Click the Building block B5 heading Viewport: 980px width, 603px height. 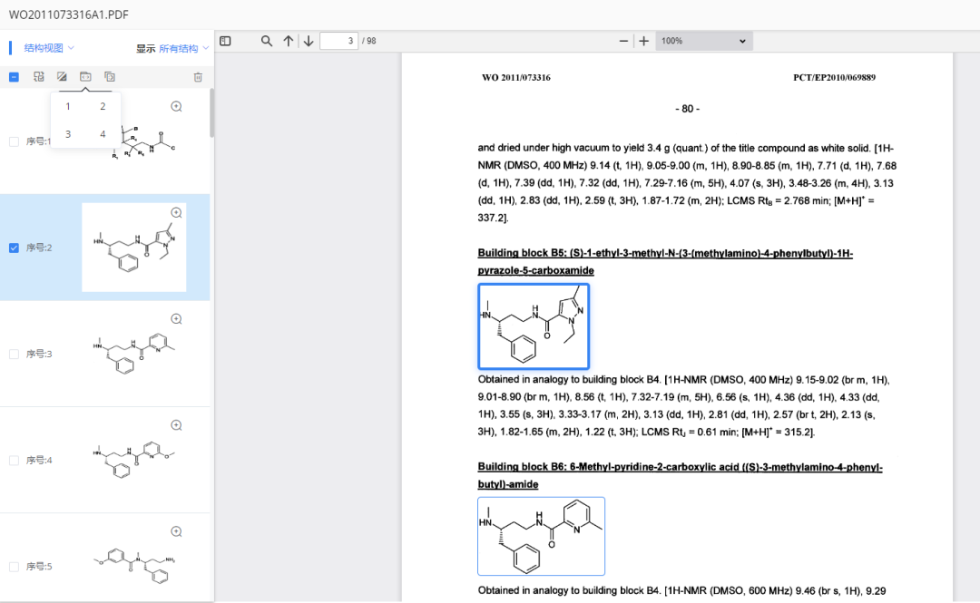pos(665,262)
